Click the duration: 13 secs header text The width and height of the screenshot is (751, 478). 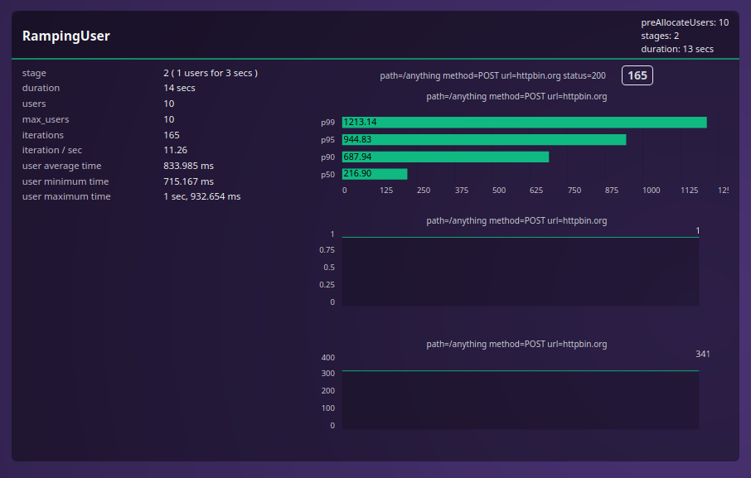677,49
